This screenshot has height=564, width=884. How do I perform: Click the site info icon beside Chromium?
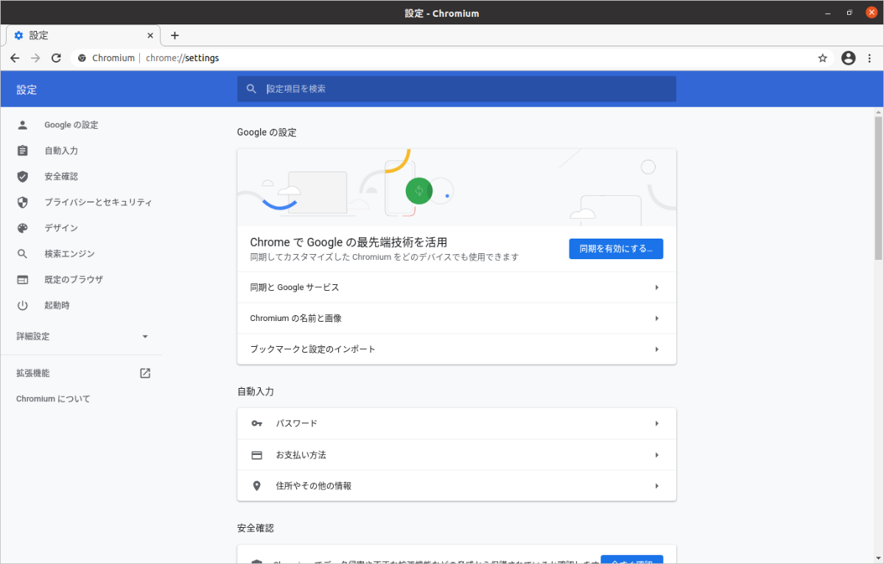click(x=82, y=58)
